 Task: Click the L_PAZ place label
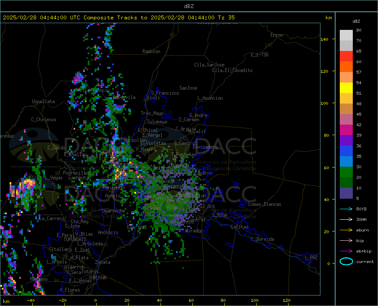(311, 258)
